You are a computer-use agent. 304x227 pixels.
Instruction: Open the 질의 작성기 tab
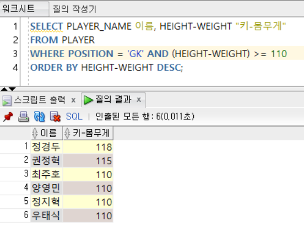(x=75, y=9)
